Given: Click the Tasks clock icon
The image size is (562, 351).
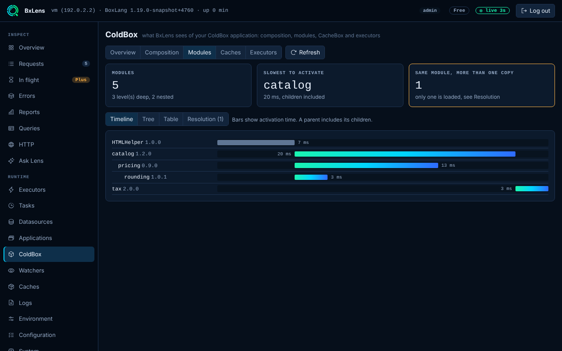Looking at the screenshot, I should pos(11,205).
